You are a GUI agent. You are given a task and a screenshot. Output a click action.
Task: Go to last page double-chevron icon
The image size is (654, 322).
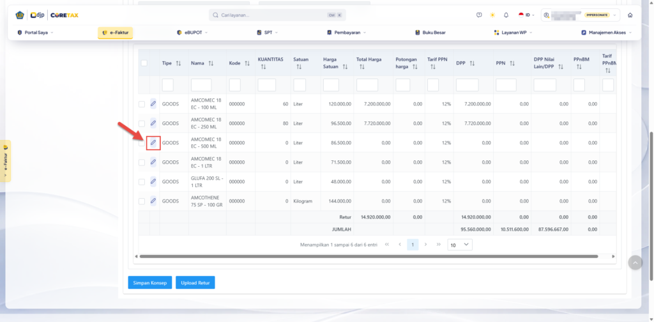[438, 245]
